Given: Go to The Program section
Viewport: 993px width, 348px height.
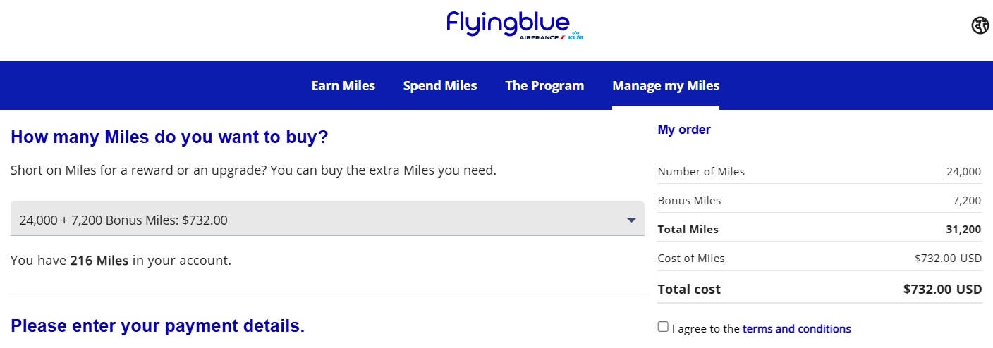Looking at the screenshot, I should 544,86.
